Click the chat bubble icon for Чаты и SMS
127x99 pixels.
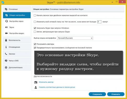[x=6, y=61]
